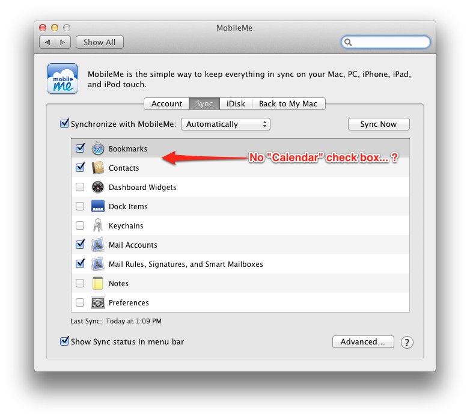Select the Dashboard Widgets row label
This screenshot has width=470, height=419.
coord(142,188)
